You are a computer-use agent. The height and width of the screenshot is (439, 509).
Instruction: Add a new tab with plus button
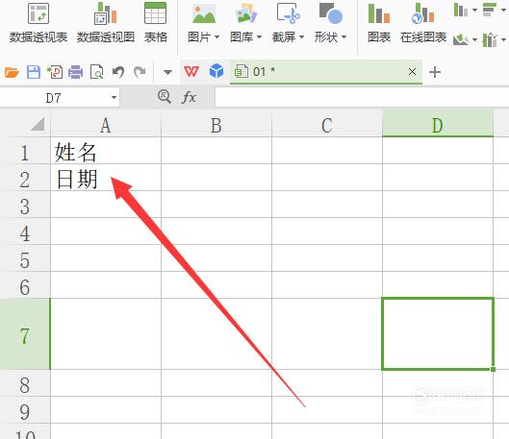(435, 72)
